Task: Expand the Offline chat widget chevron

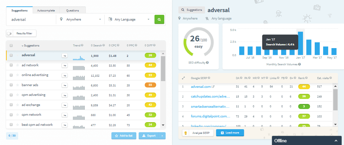Action: click(336, 141)
